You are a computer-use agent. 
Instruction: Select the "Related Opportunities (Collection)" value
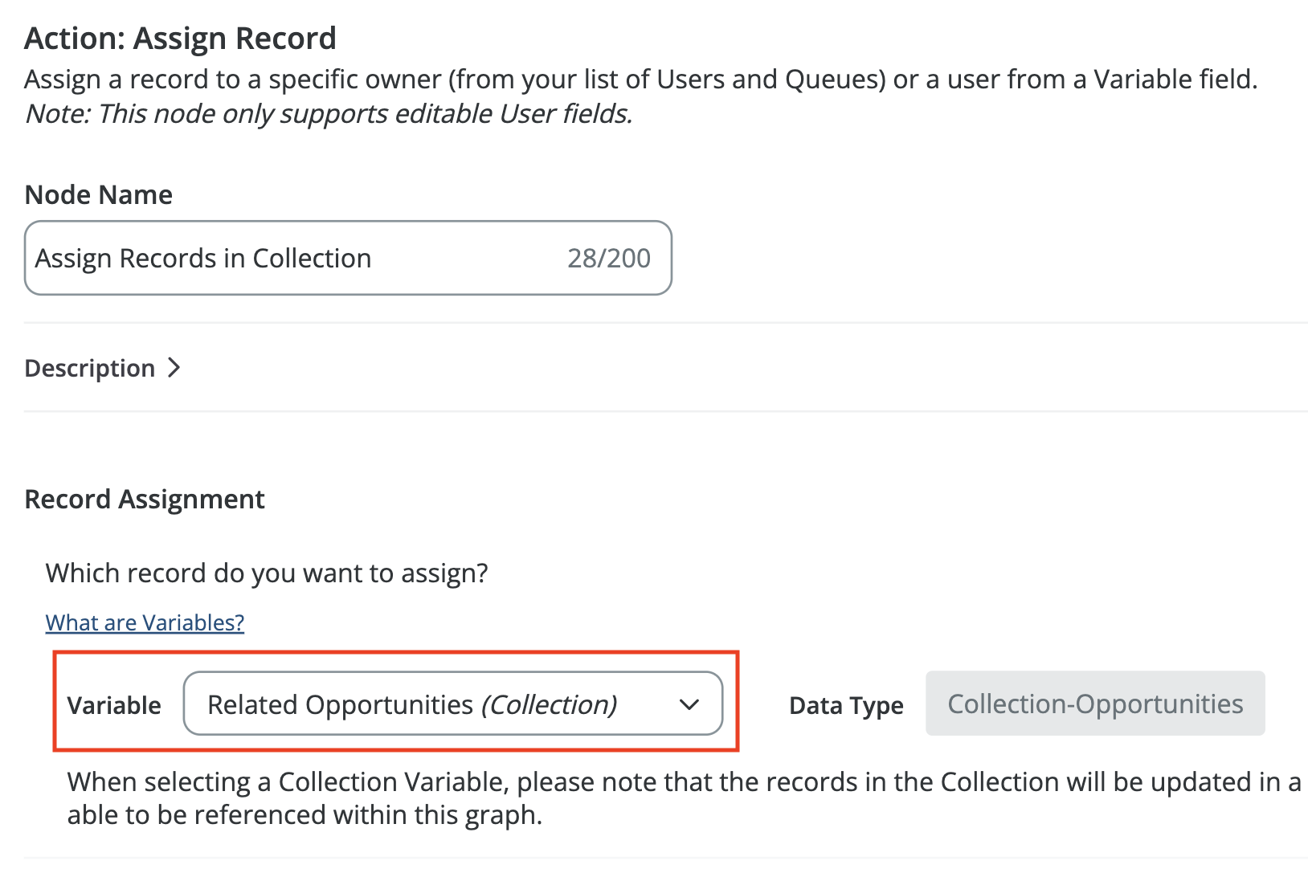pyautogui.click(x=411, y=704)
